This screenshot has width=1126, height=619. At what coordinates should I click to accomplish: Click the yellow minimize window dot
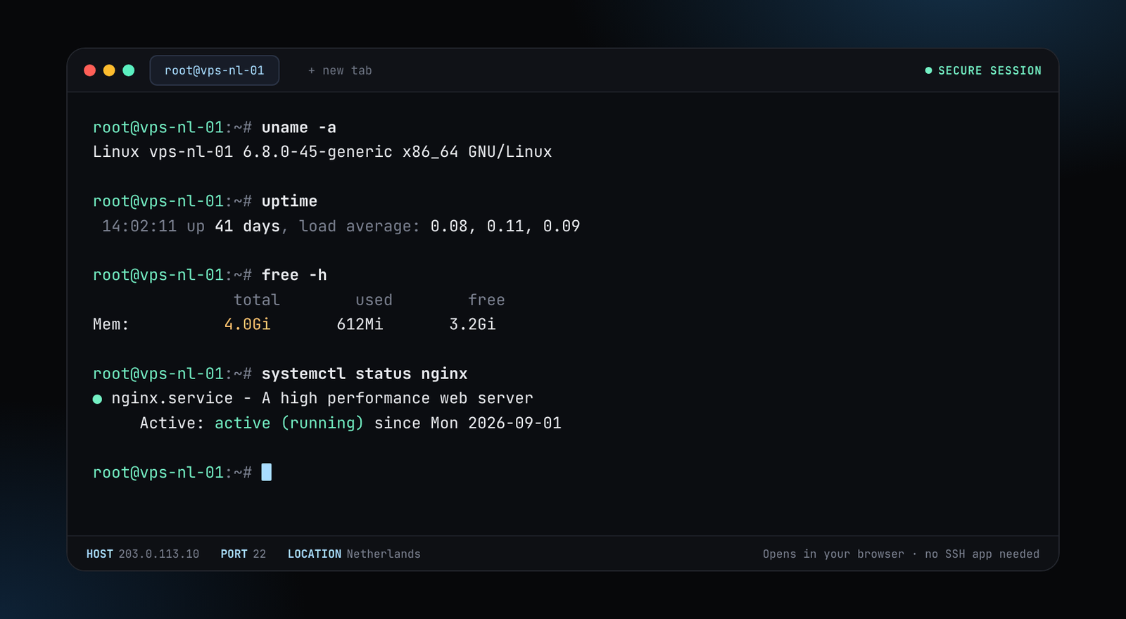[x=109, y=70]
